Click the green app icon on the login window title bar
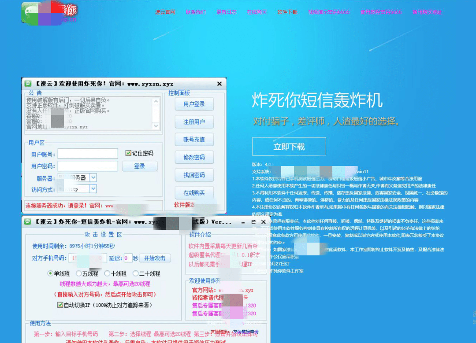The image size is (476, 343). (27, 84)
